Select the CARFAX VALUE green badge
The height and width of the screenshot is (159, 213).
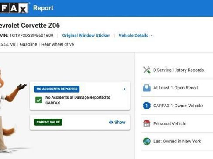point(48,122)
